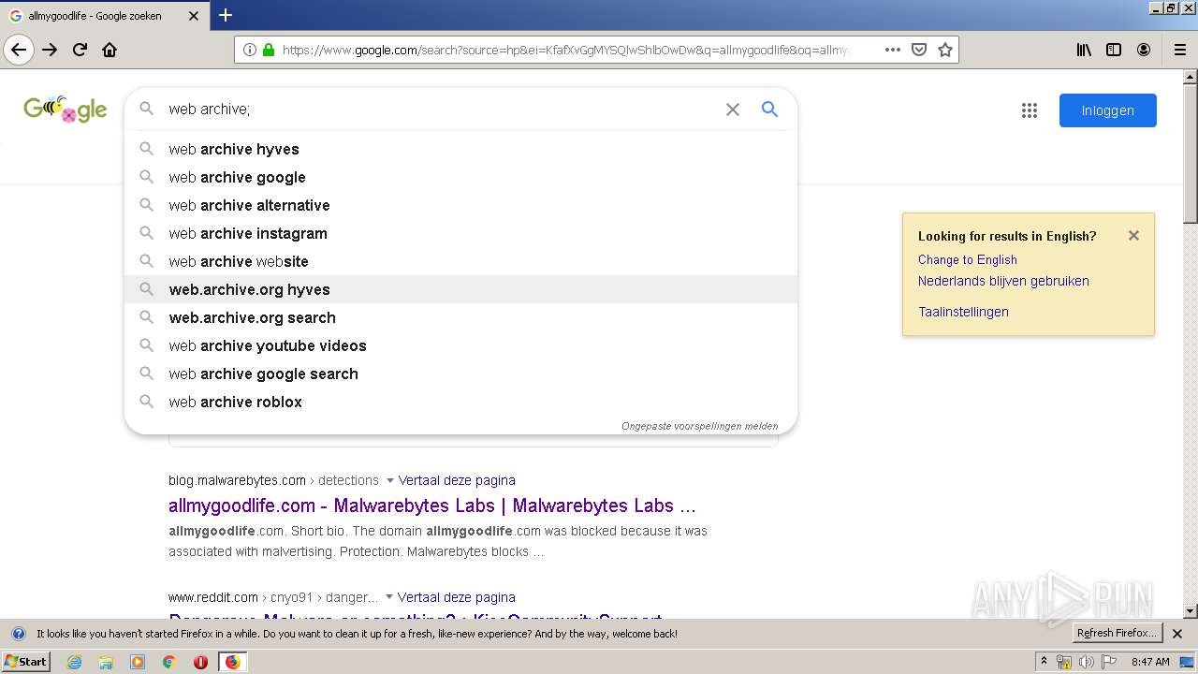Click scrollbar down arrow
The width and height of the screenshot is (1198, 674).
(x=1190, y=611)
